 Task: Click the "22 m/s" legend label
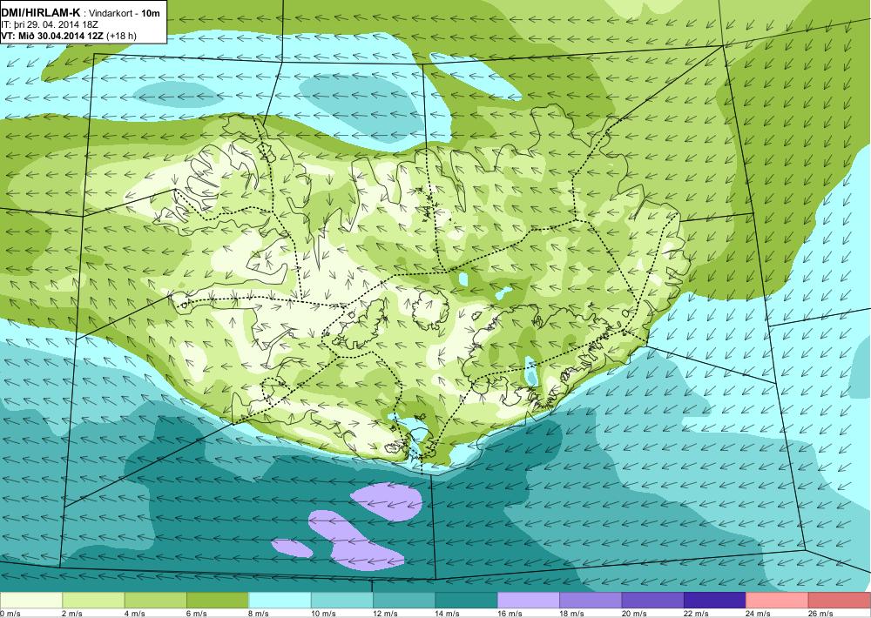(x=697, y=614)
